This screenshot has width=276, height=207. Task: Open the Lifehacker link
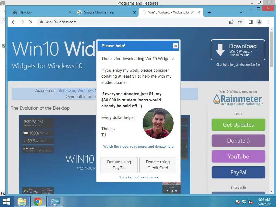point(66,91)
